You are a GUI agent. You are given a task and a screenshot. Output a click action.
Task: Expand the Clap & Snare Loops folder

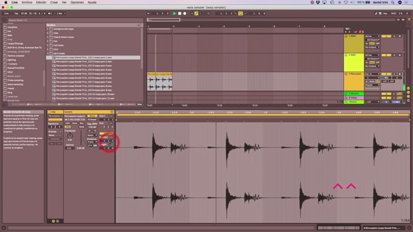pos(48,37)
